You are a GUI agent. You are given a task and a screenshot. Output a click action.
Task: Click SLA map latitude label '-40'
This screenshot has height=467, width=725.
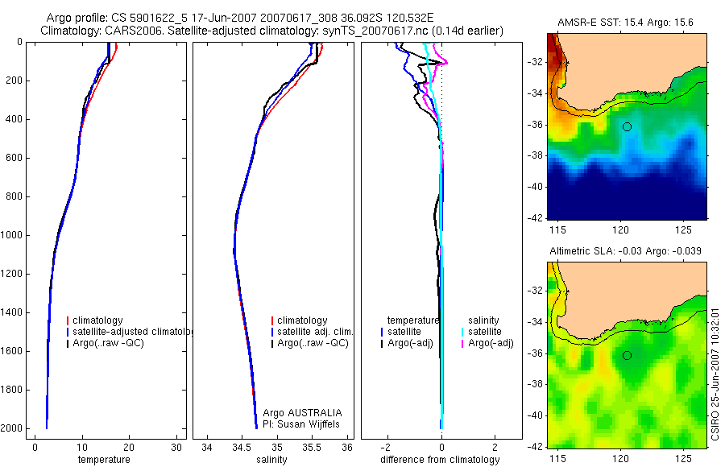click(x=536, y=415)
